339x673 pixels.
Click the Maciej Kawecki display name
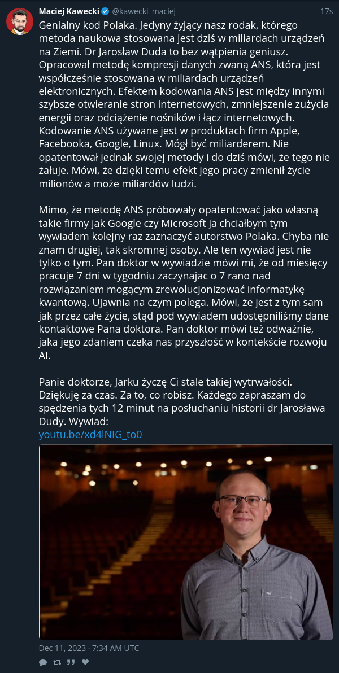pyautogui.click(x=69, y=11)
